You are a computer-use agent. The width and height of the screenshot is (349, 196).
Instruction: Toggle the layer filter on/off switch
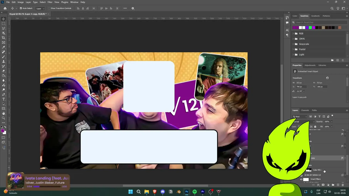(x=332, y=116)
